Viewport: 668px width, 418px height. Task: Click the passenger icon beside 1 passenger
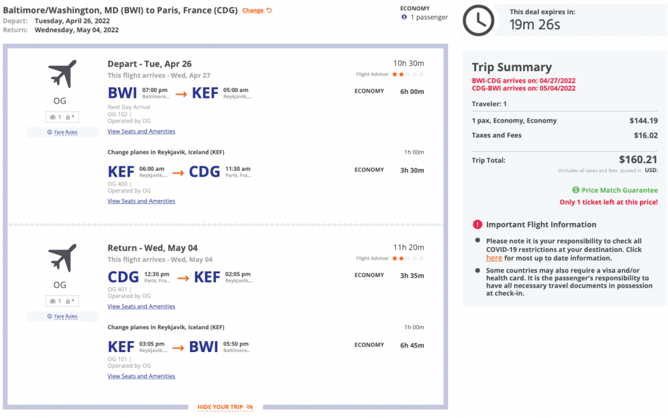[x=404, y=17]
